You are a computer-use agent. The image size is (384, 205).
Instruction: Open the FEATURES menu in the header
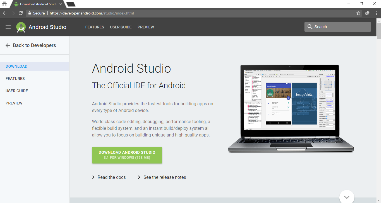tap(95, 27)
